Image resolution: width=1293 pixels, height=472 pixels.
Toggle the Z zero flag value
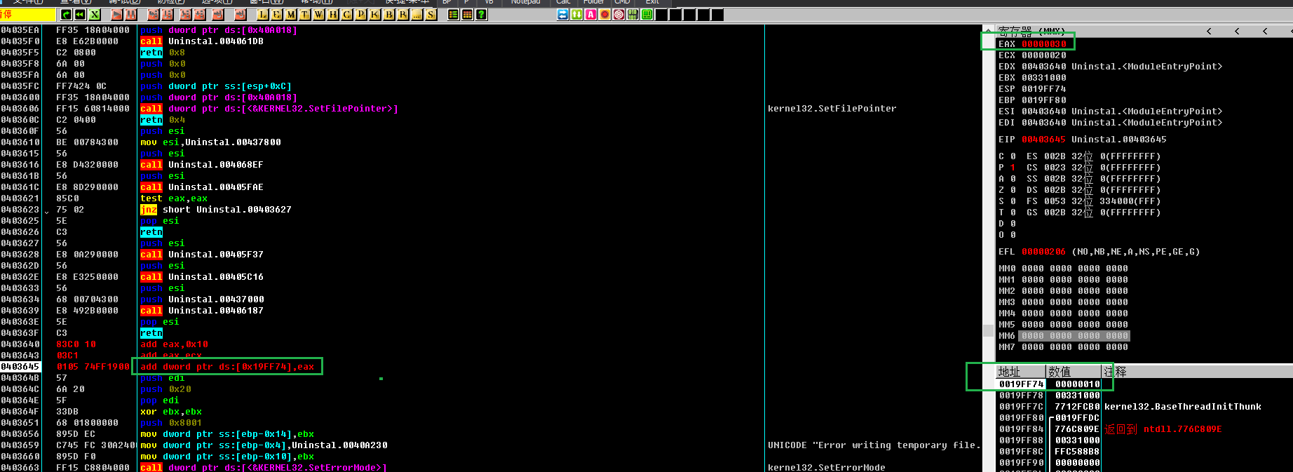(x=1013, y=190)
